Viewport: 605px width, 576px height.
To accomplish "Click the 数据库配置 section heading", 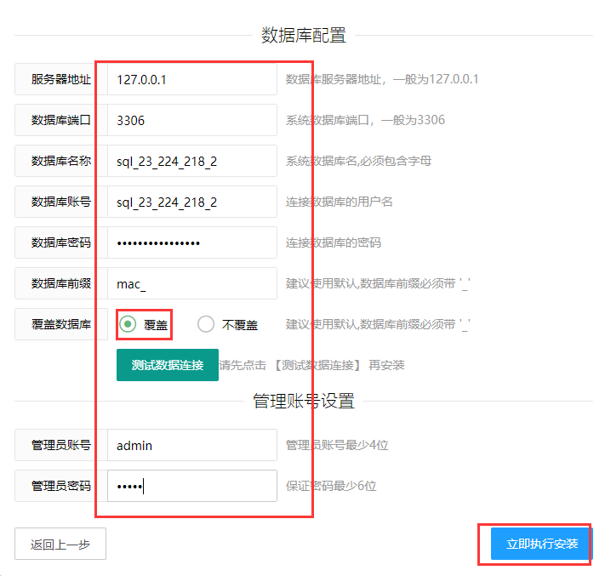I will click(x=303, y=35).
